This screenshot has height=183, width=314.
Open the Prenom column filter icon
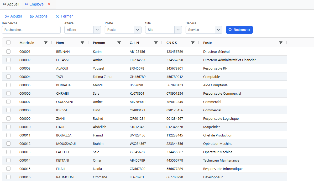pos(119,42)
